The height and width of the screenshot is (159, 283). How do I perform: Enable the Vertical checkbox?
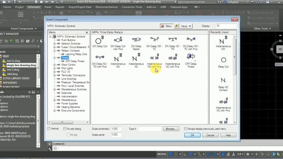click(49, 129)
